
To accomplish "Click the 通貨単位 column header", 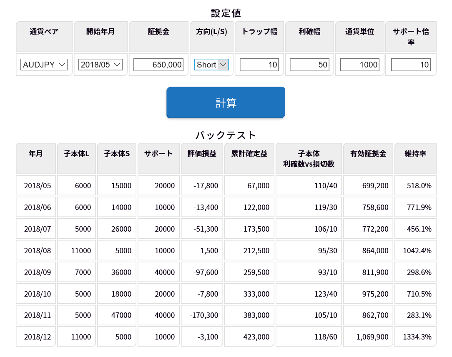I will pyautogui.click(x=360, y=37).
